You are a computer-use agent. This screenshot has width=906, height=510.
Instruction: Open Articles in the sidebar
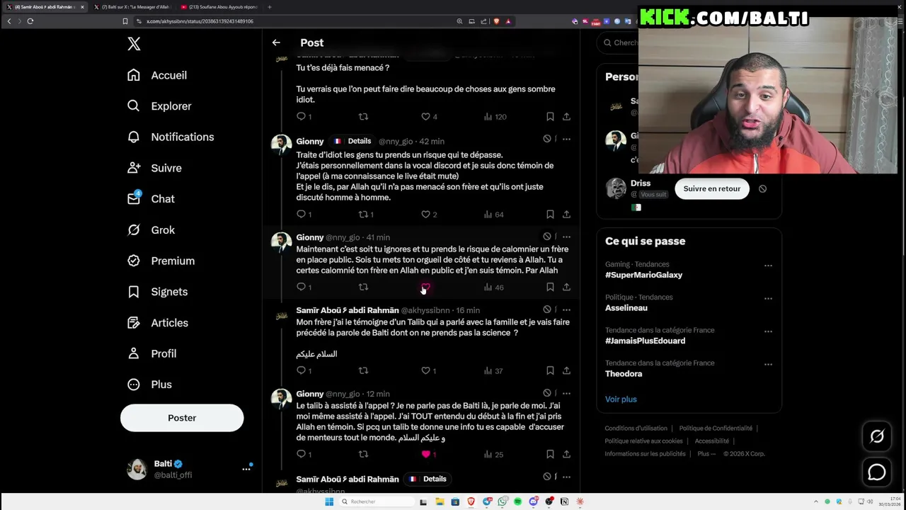157,323
